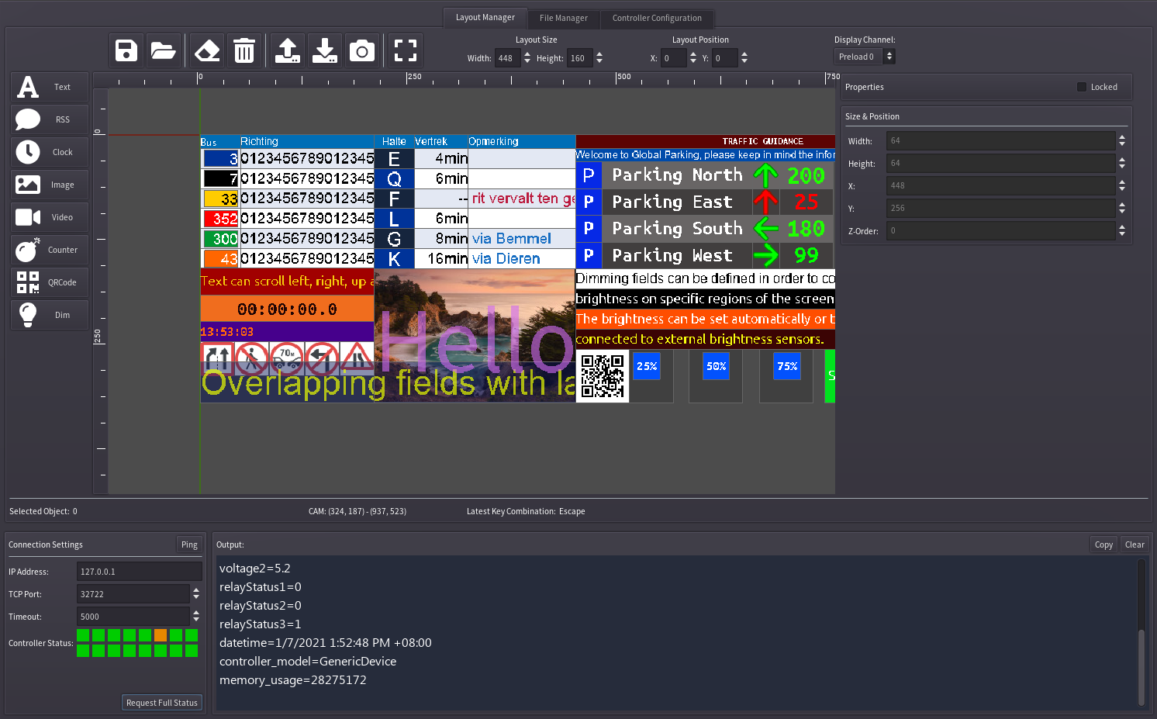Screen dimensions: 1157x719
Task: Open a layout file with folder icon
Action: pos(164,51)
